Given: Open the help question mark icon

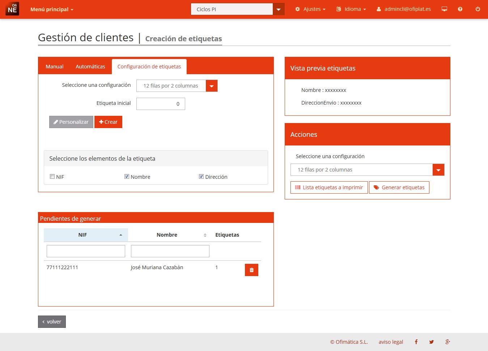Looking at the screenshot, I should (460, 9).
